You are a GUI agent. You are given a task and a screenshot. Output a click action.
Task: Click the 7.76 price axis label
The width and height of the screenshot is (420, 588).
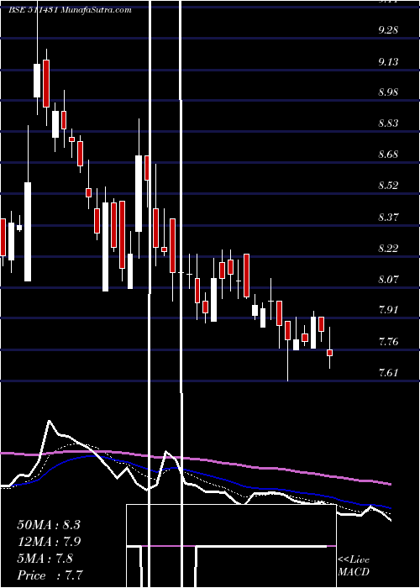tap(388, 342)
